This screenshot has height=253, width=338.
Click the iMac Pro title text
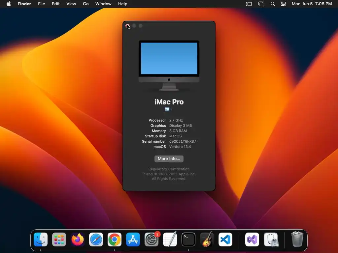[169, 102]
